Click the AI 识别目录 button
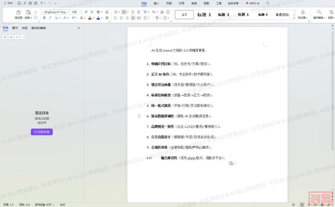This screenshot has width=335, height=207. pos(42,132)
